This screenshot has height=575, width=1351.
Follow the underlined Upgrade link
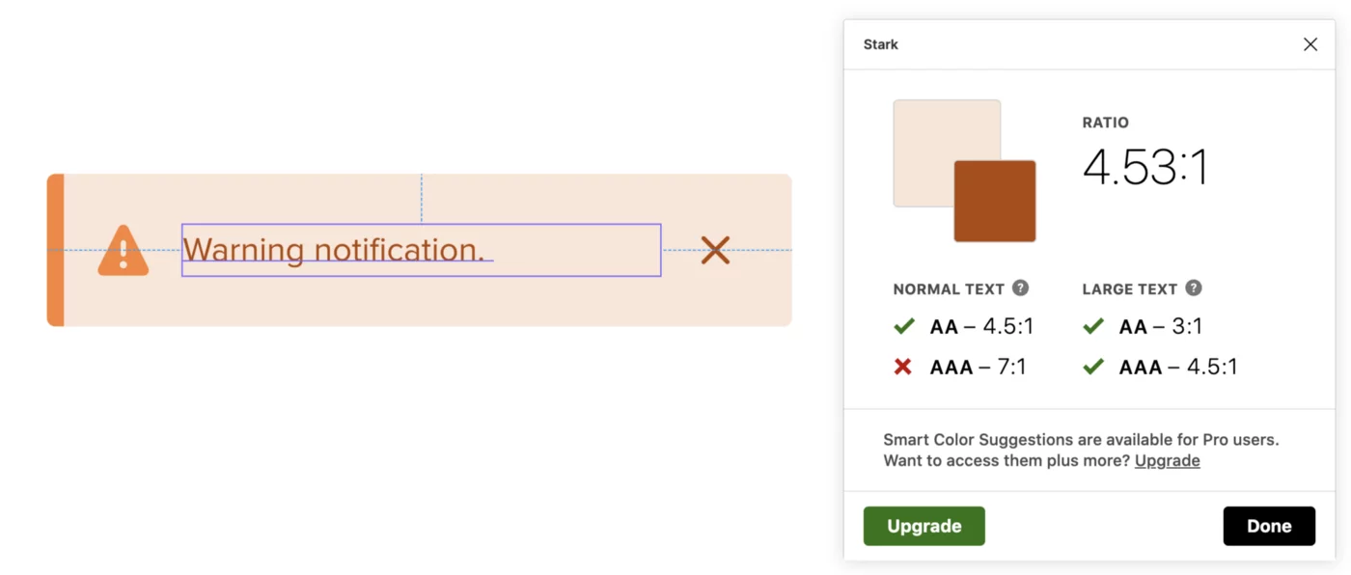[x=1167, y=460]
